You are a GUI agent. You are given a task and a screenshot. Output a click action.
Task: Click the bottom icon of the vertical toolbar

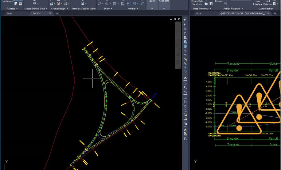[x=185, y=138]
